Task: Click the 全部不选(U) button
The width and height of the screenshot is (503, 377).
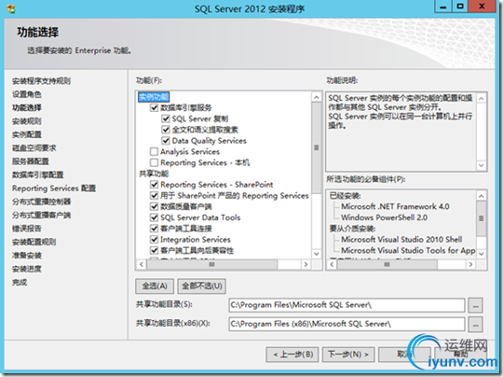Action: [202, 286]
